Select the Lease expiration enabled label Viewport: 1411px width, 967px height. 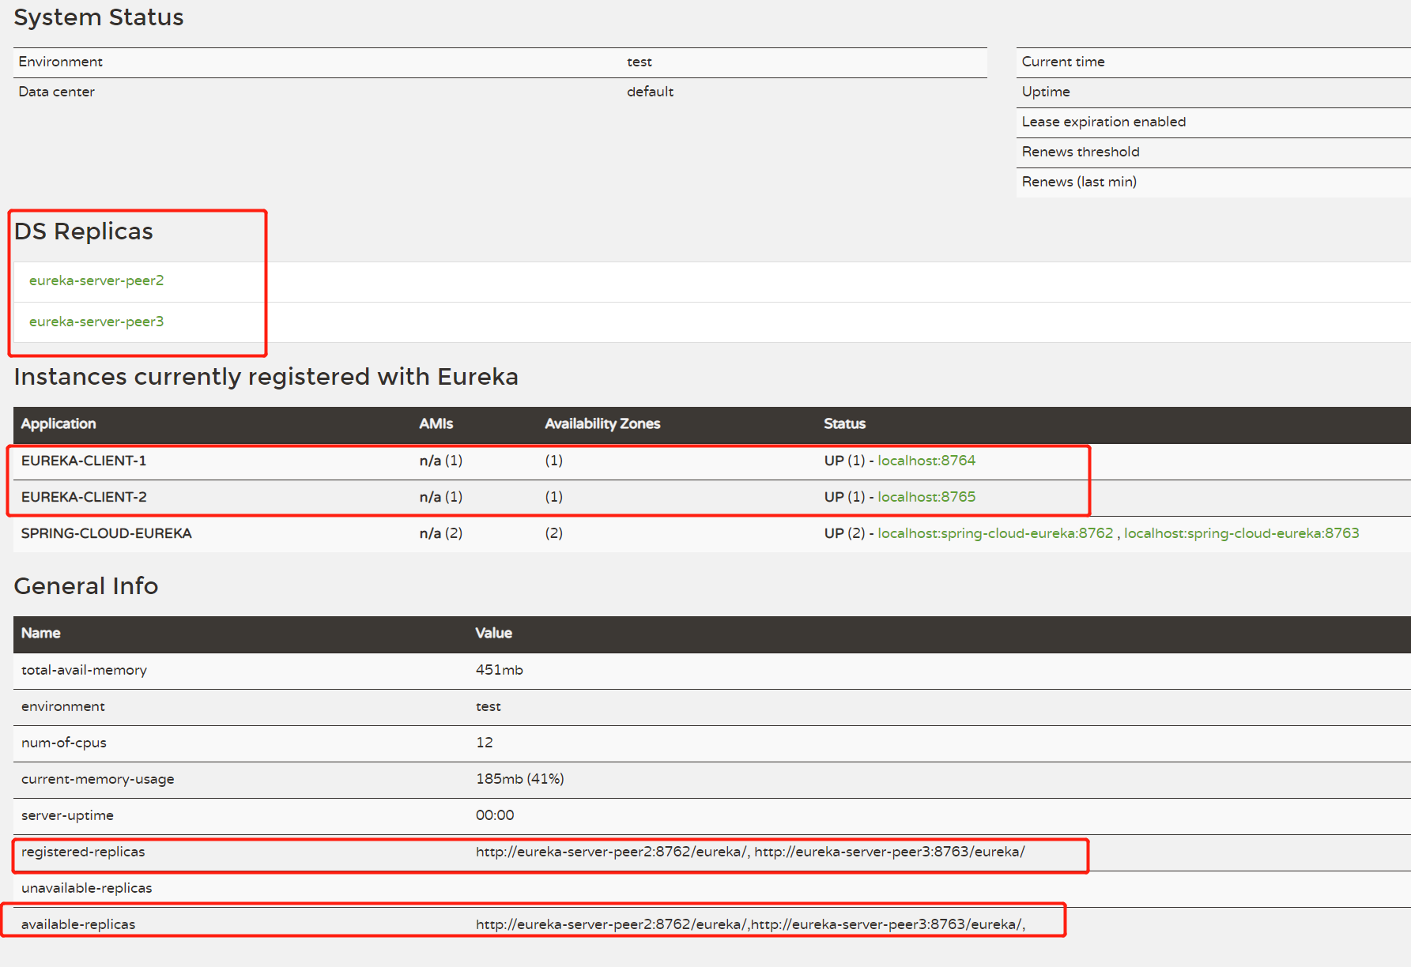pyautogui.click(x=1104, y=122)
